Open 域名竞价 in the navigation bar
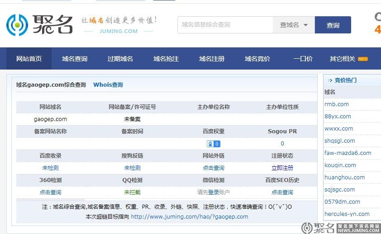The image size is (381, 234). (x=257, y=59)
